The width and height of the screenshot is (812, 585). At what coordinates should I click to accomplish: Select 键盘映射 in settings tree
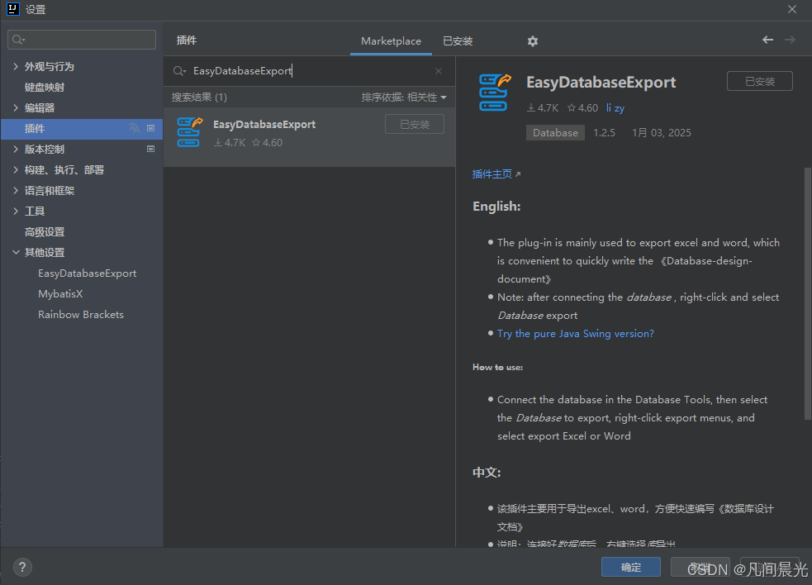45,87
